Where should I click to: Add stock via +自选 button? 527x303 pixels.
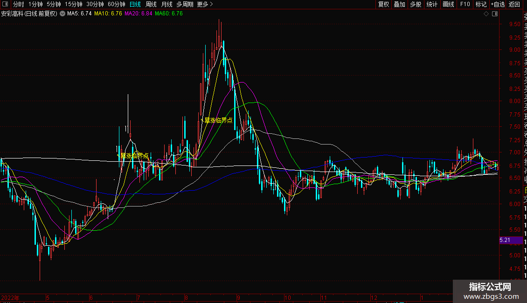(x=498, y=4)
